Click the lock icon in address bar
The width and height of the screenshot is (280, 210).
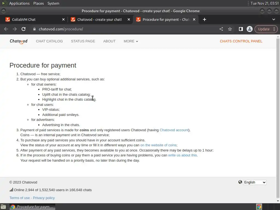(x=34, y=29)
